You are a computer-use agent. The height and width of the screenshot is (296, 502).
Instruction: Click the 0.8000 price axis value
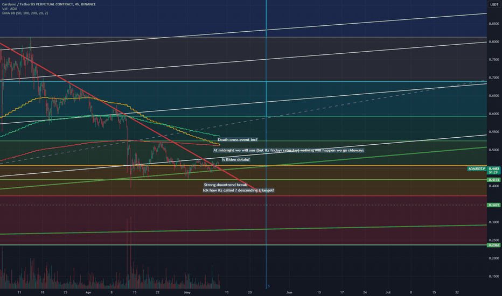(x=494, y=42)
